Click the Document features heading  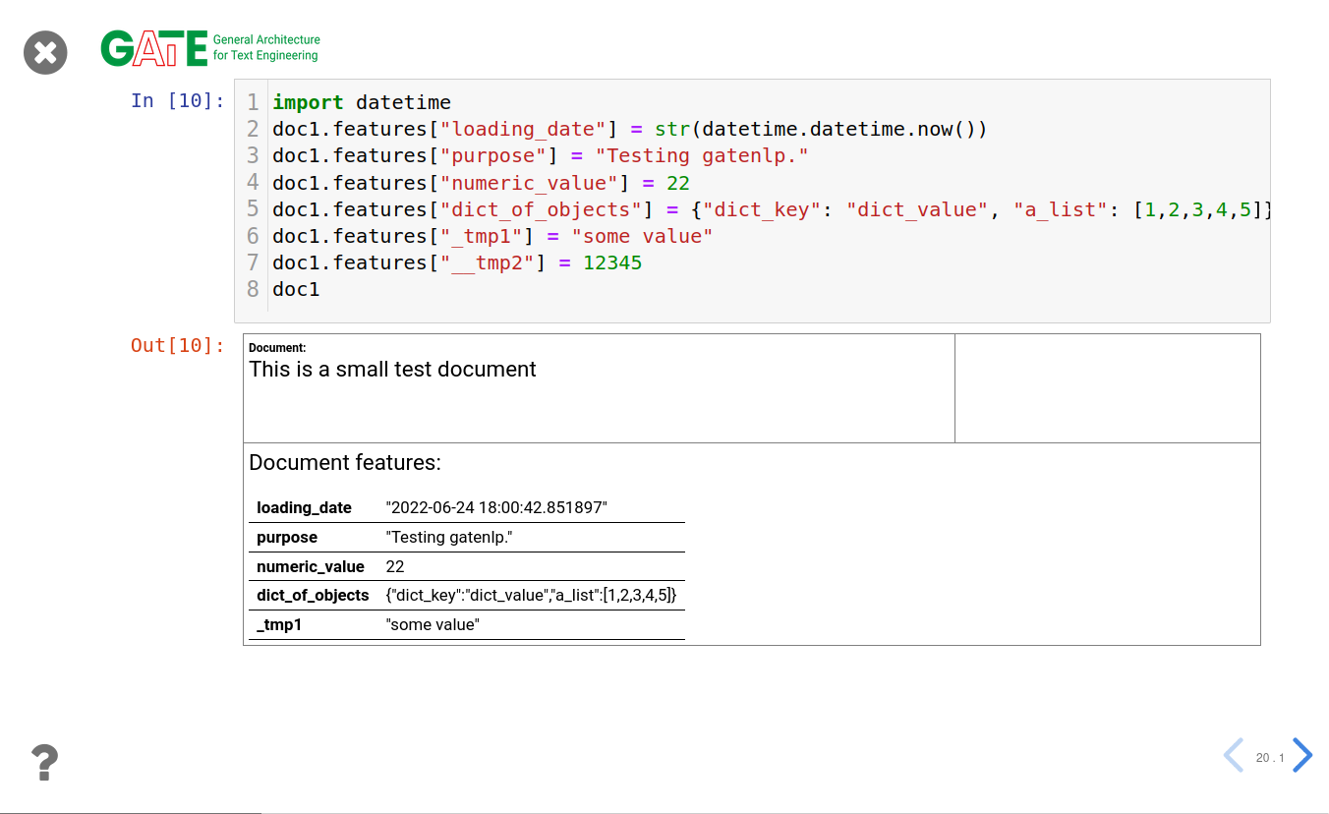click(345, 463)
